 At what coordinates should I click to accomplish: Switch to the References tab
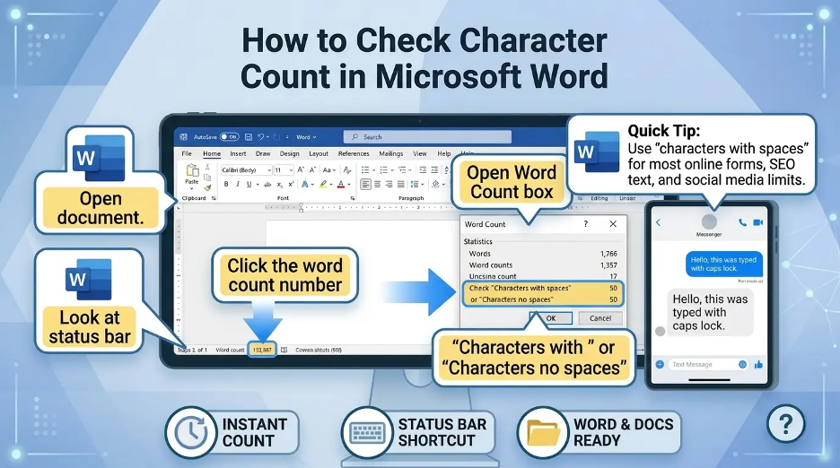point(354,153)
